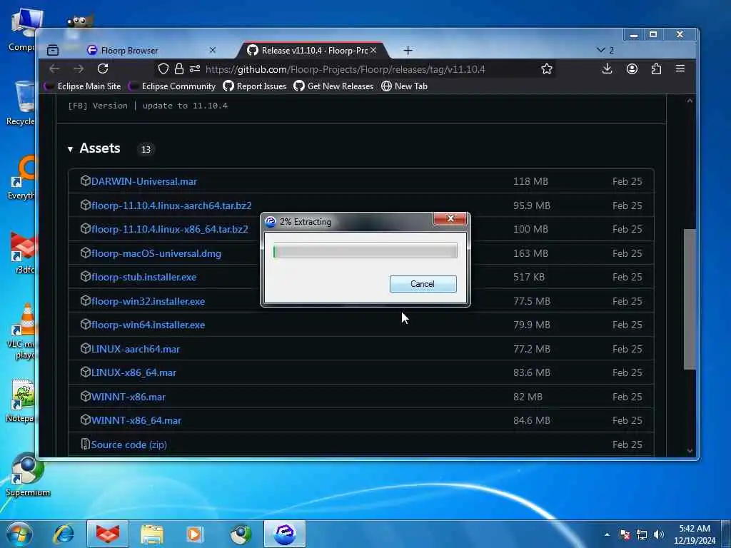Open Windows Media Player in the taskbar
Screen dimensions: 731x548
[x=196, y=534]
